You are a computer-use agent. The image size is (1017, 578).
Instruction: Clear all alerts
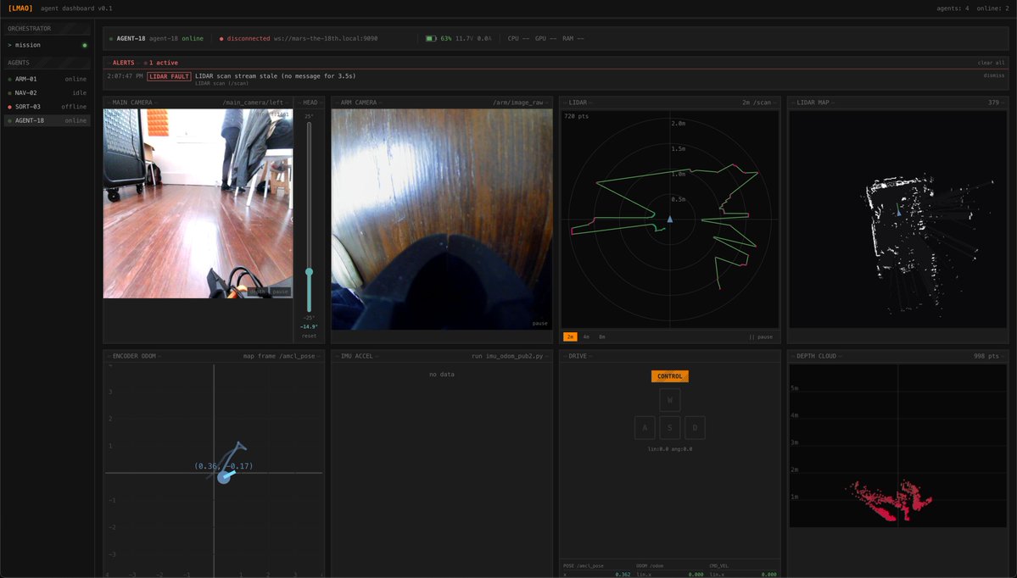pos(991,63)
